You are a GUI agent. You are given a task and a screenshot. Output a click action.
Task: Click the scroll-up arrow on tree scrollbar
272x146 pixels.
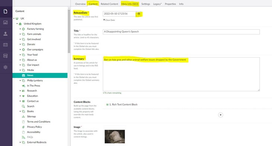coord(69,8)
